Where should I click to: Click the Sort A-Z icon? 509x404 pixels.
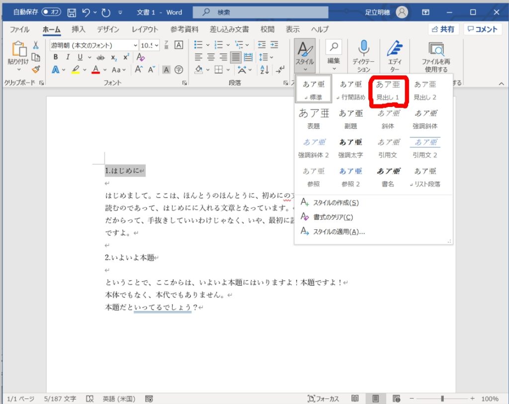click(264, 70)
